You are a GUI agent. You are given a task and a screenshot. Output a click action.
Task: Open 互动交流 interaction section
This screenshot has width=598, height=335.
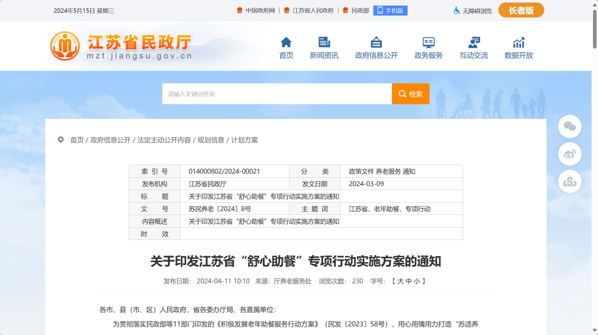point(473,48)
